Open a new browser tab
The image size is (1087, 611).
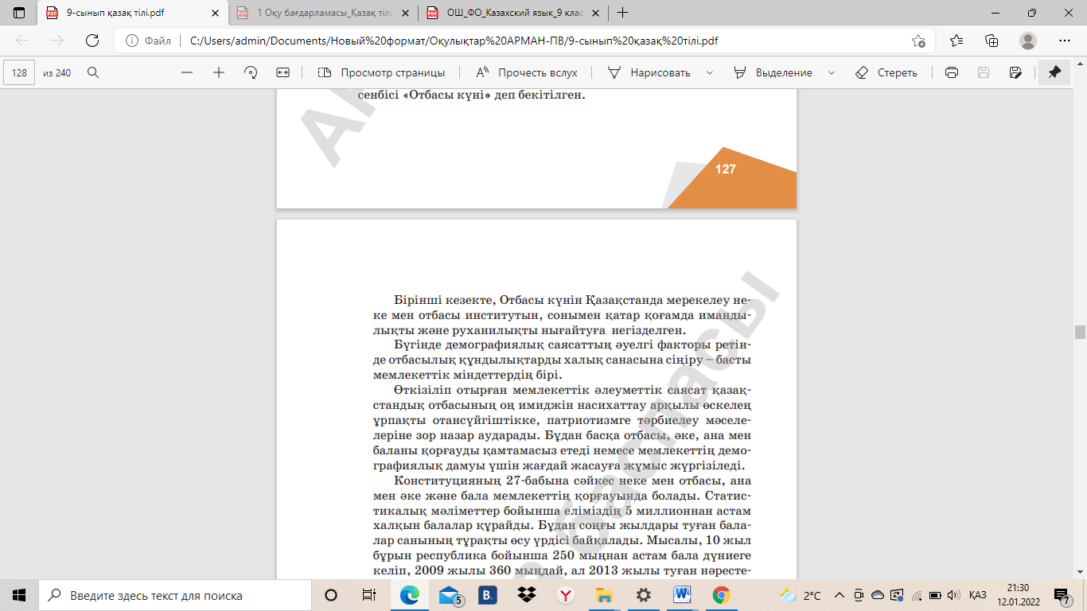tap(623, 13)
